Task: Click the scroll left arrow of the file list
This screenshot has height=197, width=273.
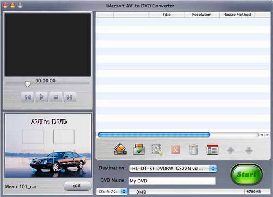Action: (x=262, y=135)
